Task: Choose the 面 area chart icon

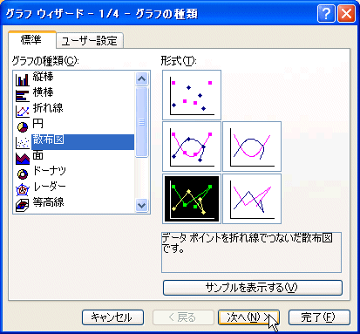Action: click(23, 159)
